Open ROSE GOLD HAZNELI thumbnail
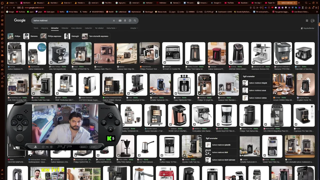Viewport: 320px width, 180px height. tap(179, 115)
